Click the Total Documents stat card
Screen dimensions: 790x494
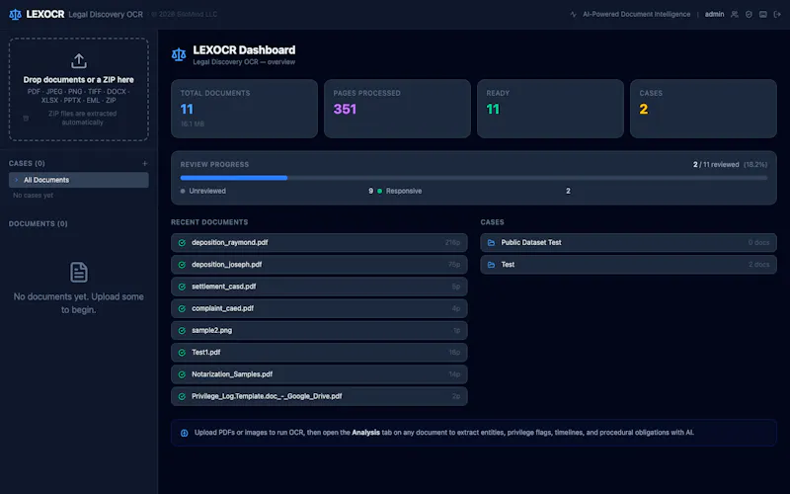pos(244,109)
